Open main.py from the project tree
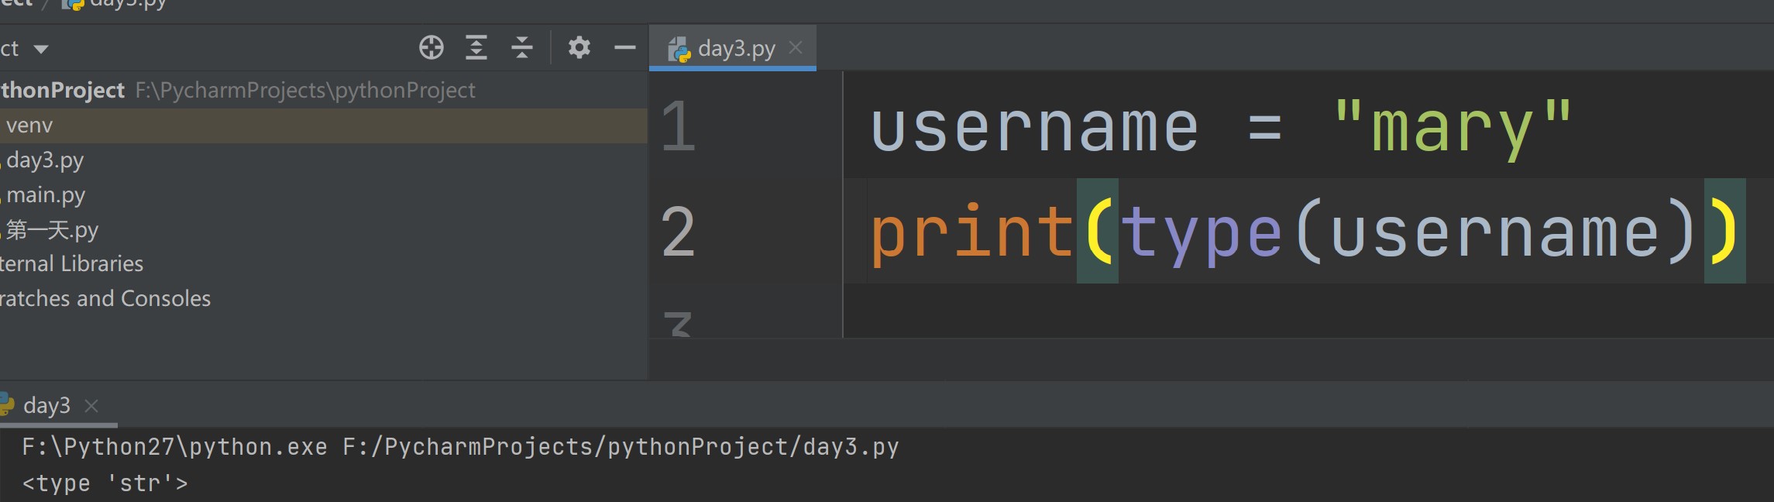Screen dimensions: 1774x502 46,195
